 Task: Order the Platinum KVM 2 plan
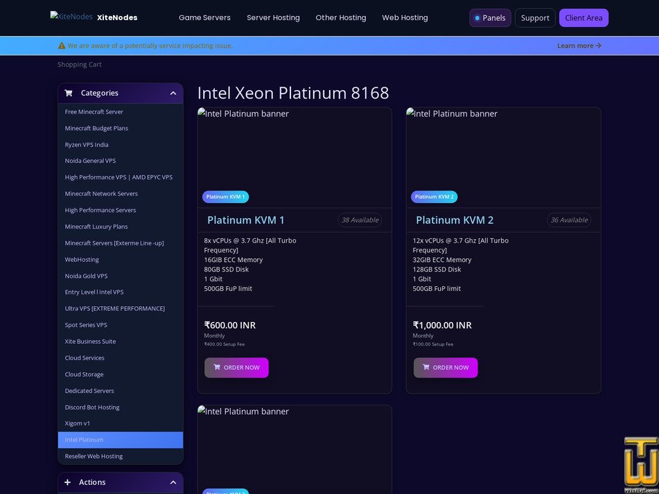[446, 368]
